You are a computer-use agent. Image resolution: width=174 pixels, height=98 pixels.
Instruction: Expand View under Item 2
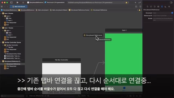pyautogui.click(x=5, y=18)
